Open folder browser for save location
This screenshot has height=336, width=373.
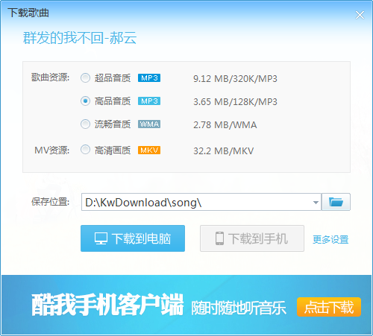[x=336, y=202]
